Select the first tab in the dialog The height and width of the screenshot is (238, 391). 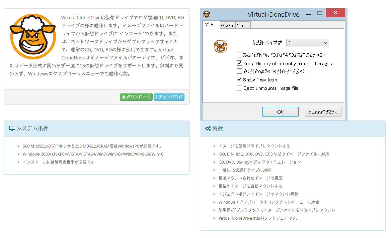[x=211, y=25]
